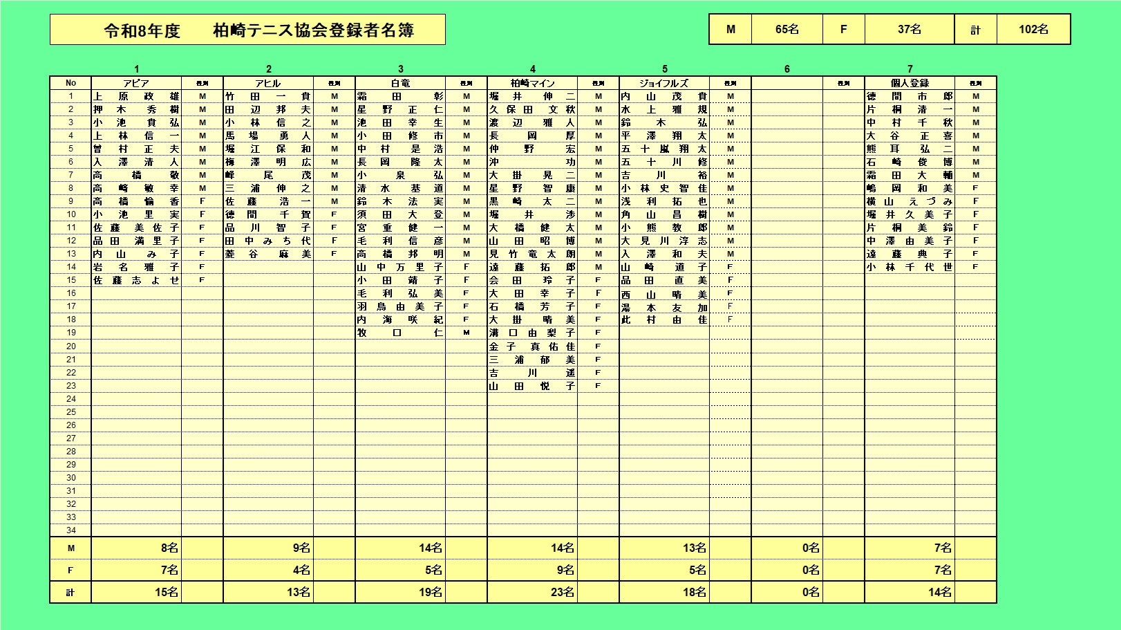The width and height of the screenshot is (1121, 630).
Task: Select the 37名 female total cell
Action: pos(909,29)
